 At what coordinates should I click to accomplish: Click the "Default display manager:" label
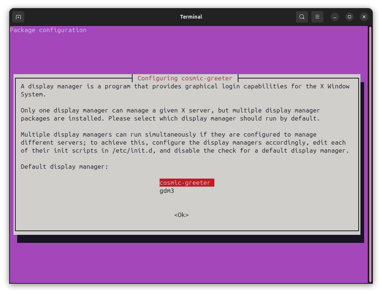(65, 167)
